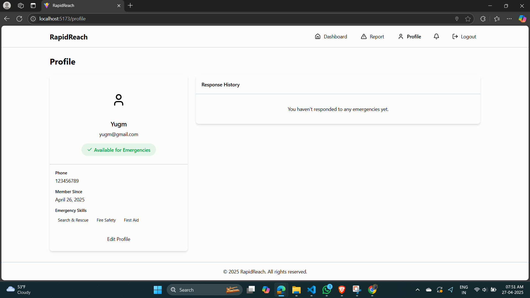This screenshot has height=298, width=530.
Task: Click the Logout button
Action: click(x=464, y=36)
